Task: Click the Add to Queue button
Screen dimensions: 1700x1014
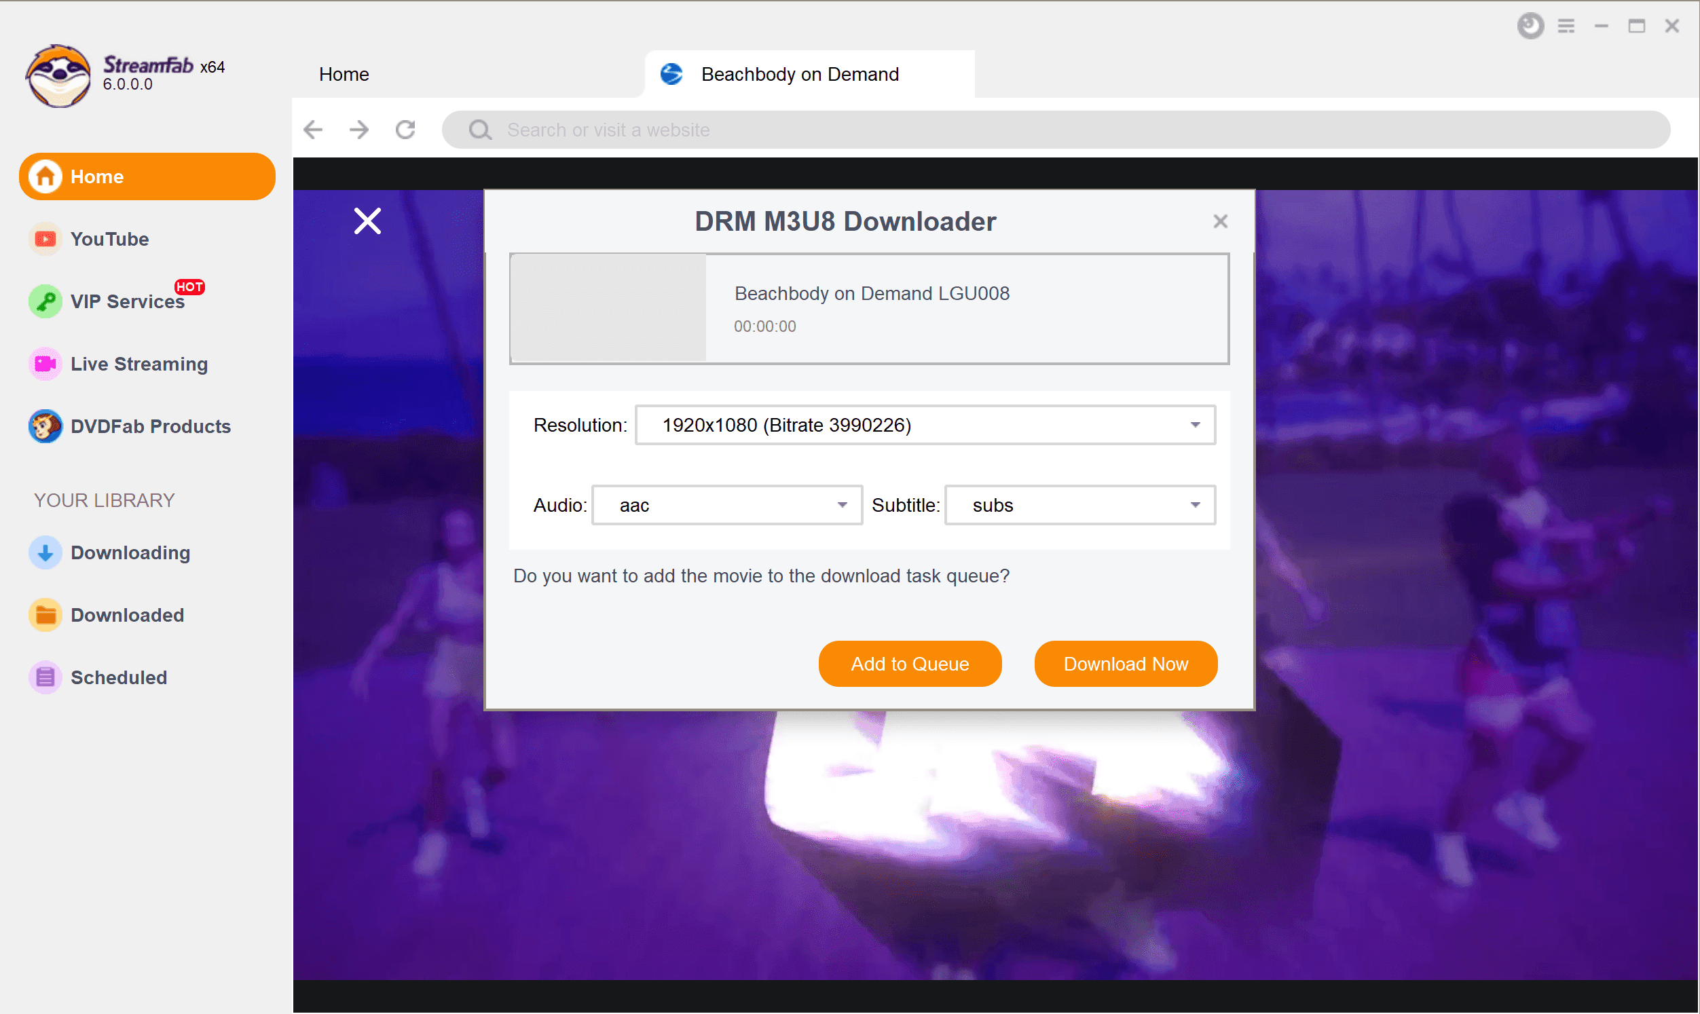Action: point(910,662)
